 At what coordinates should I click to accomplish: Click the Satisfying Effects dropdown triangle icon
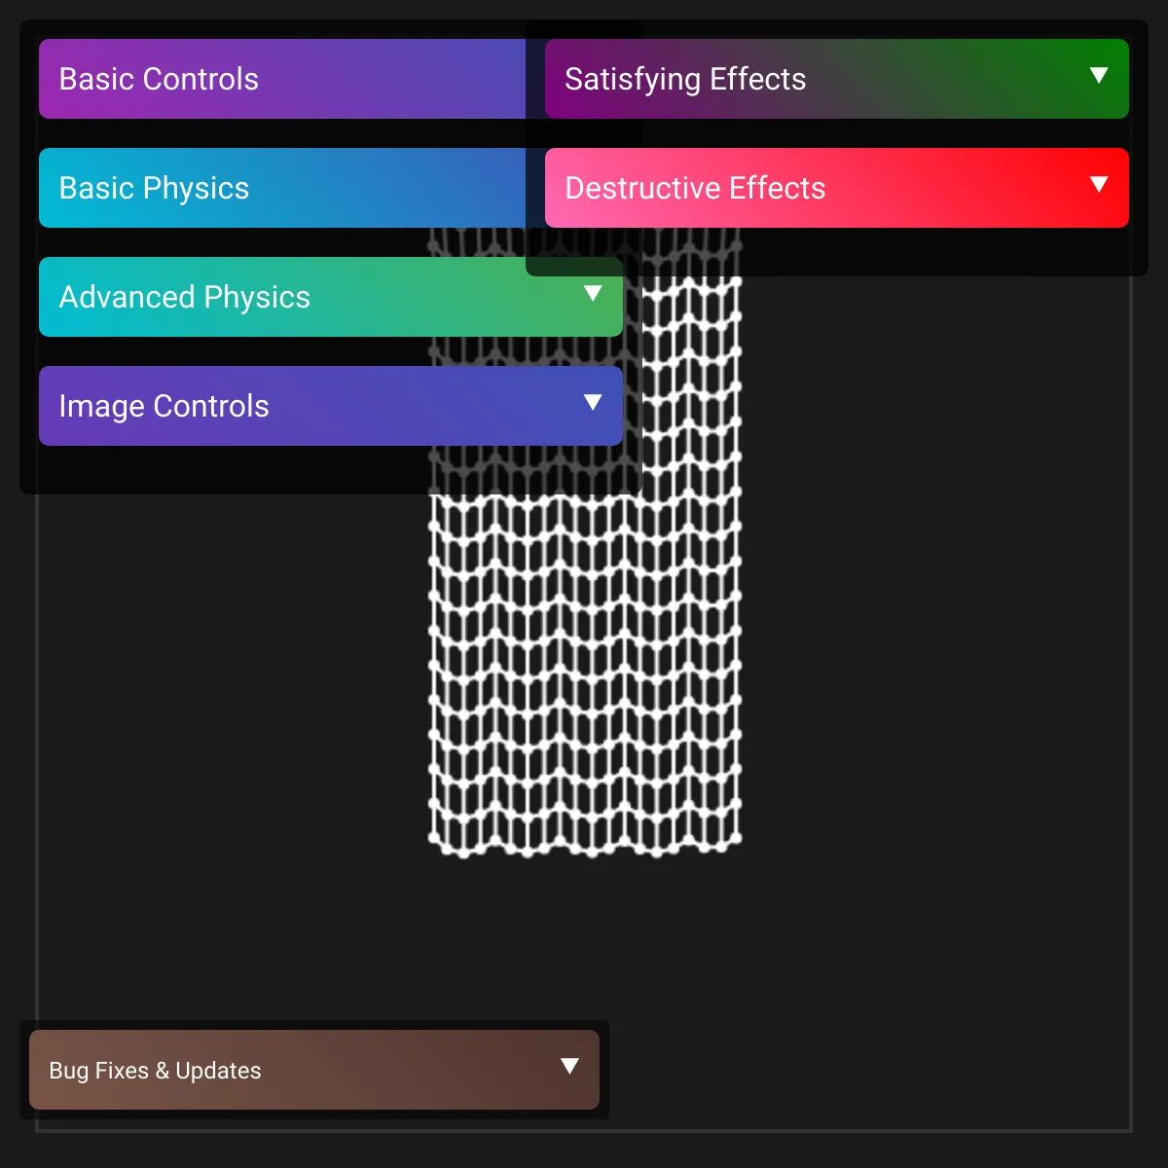tap(1099, 75)
